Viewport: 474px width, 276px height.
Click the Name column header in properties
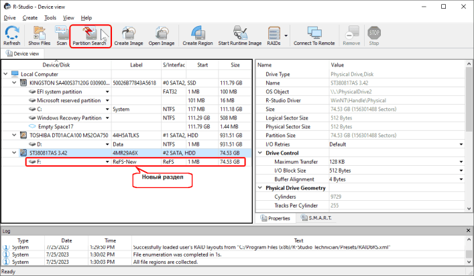[x=292, y=64]
